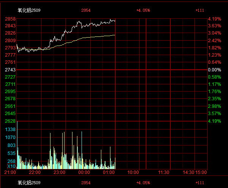The image size is (228, 188).
Task: Click the tall opening volume bar at 21:00
Action: (17, 145)
